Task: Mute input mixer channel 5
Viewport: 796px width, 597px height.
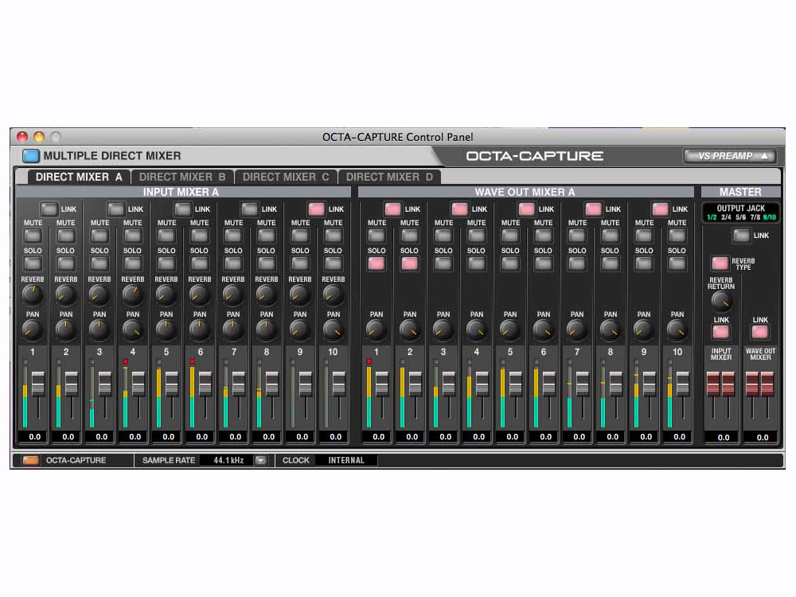Action: (166, 236)
